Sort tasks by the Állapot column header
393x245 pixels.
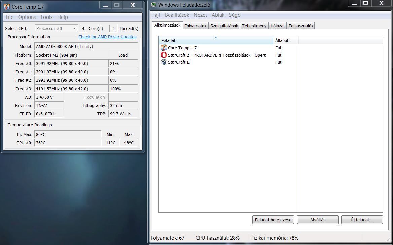click(286, 40)
